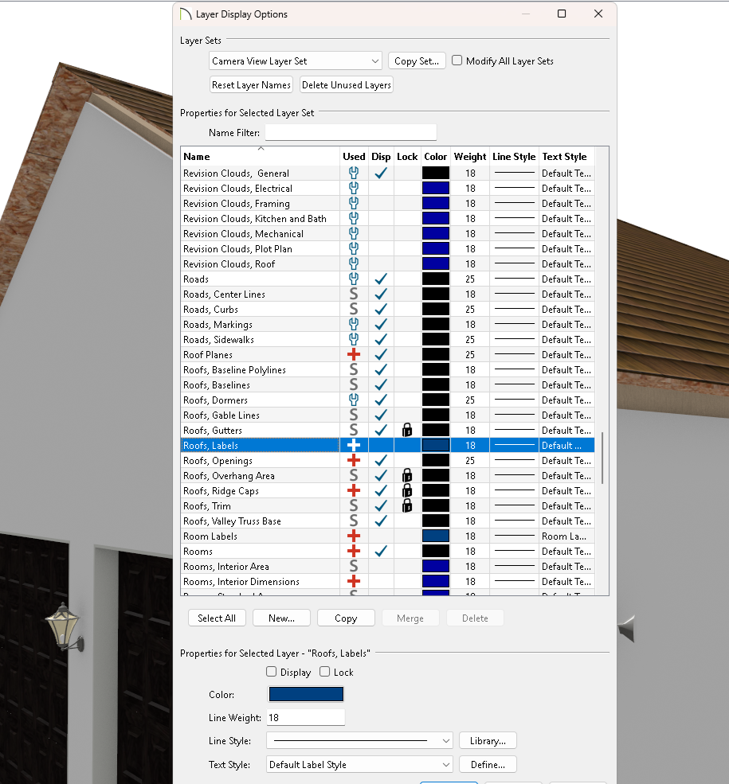This screenshot has width=729, height=784.
Task: Expand the Line Style dropdown
Action: [360, 741]
